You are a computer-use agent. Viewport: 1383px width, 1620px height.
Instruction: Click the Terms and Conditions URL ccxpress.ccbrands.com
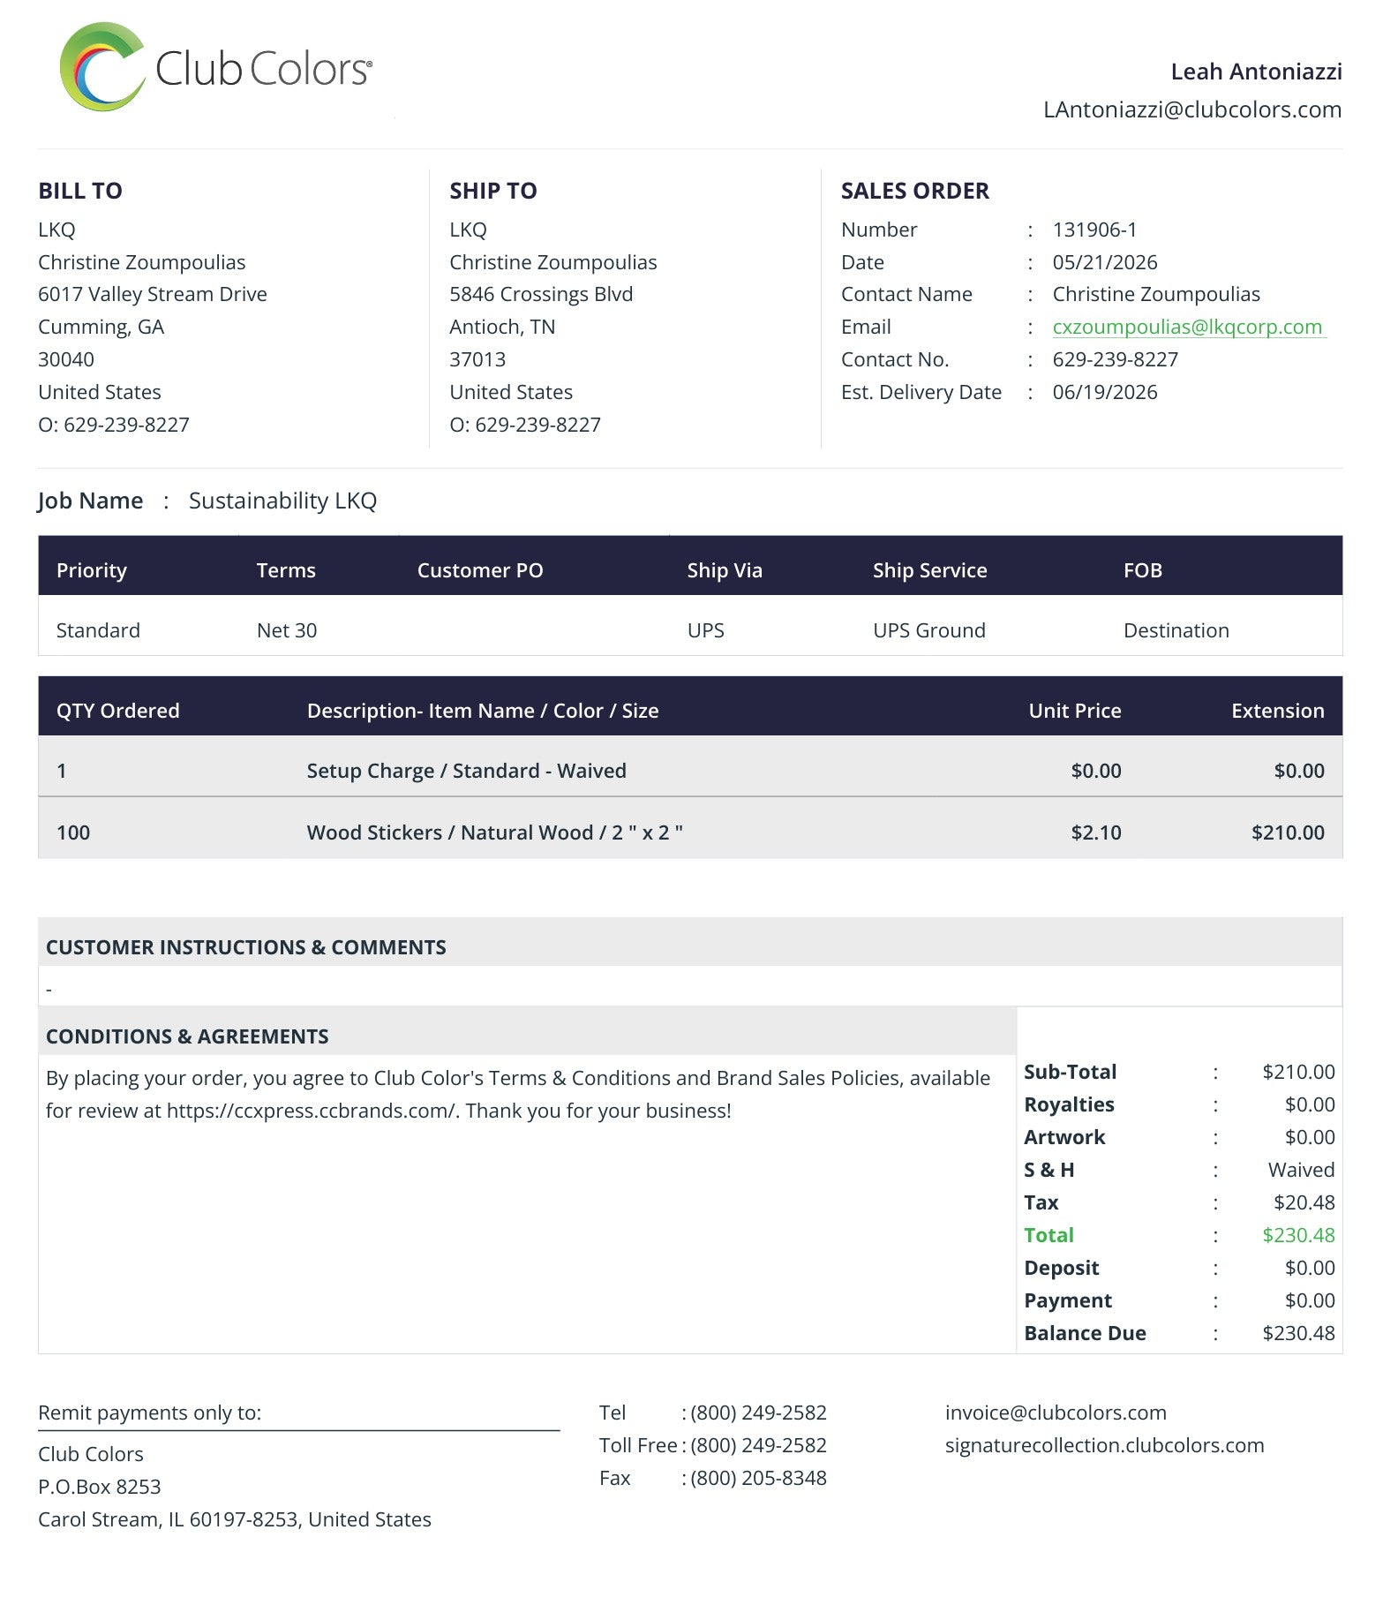[x=312, y=1111]
